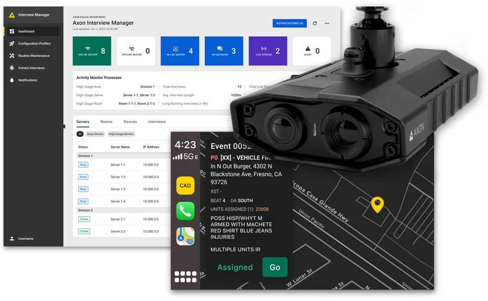488x301 pixels.
Task: Click the Dashboard grid icon
Action: tap(12, 31)
